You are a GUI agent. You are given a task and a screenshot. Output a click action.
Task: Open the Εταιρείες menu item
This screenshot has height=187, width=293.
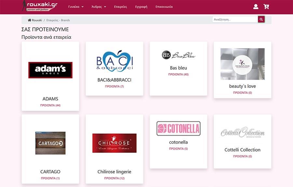(120, 7)
